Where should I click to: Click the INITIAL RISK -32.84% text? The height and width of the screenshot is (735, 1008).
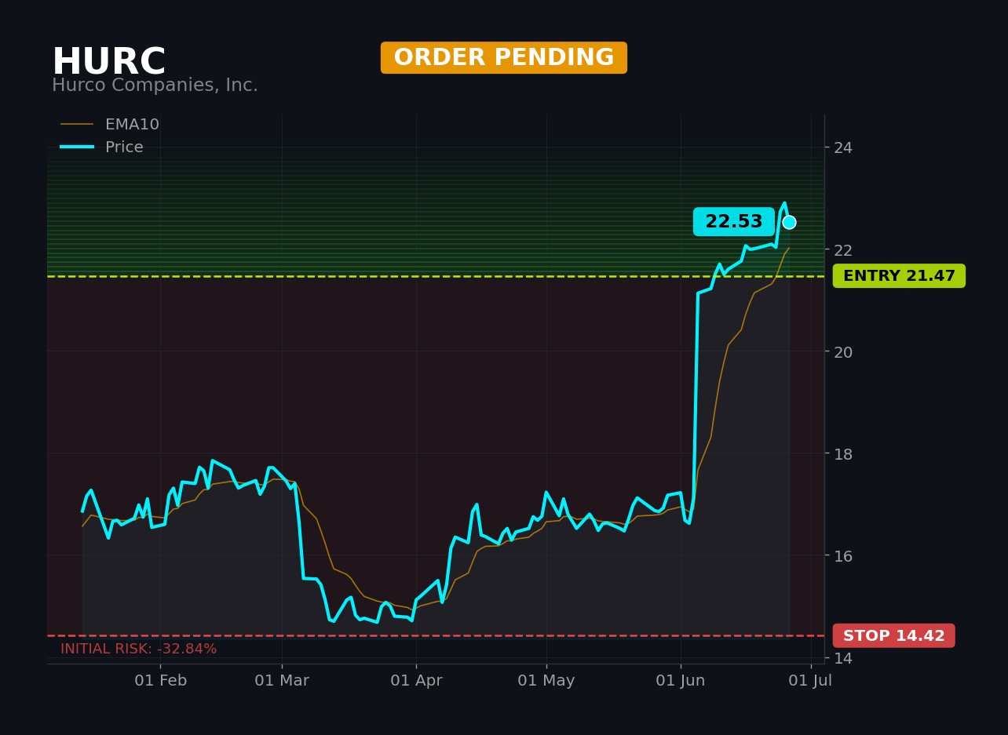139,649
